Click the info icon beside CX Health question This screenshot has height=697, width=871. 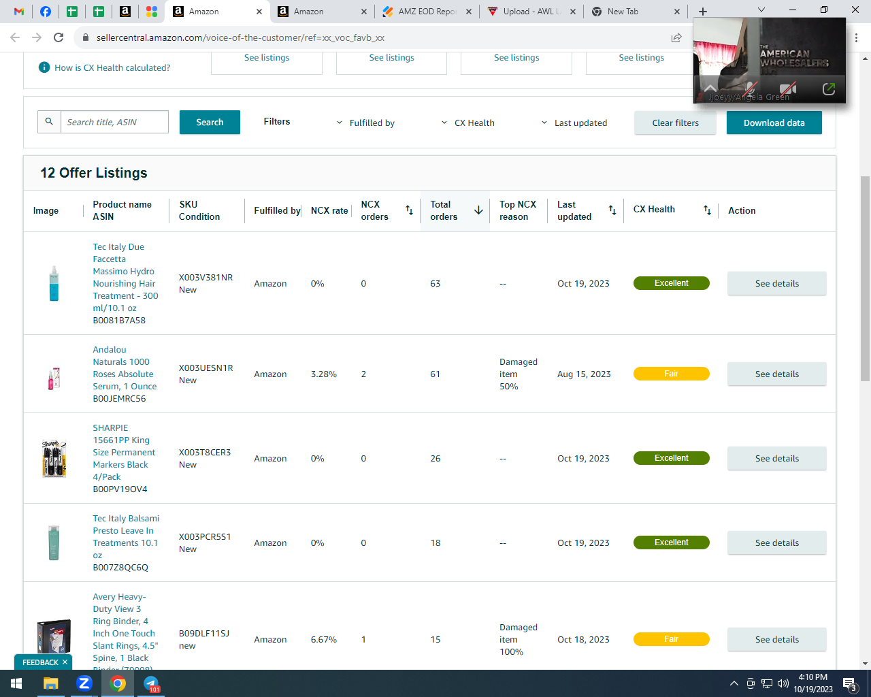(44, 67)
